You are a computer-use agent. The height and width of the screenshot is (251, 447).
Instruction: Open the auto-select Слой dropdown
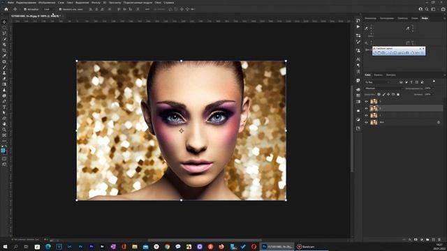(49, 9)
